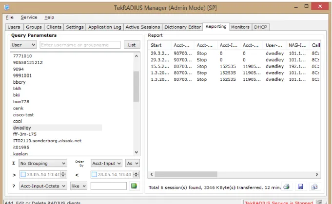Open the Service menu
The width and height of the screenshot is (332, 204).
coord(29,17)
